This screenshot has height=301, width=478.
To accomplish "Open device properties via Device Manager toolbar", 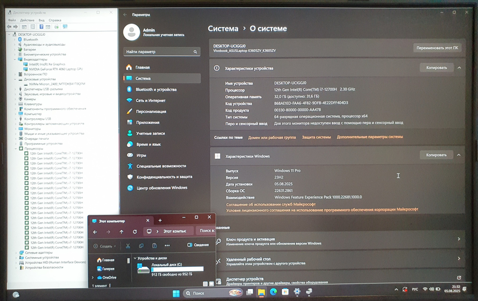I will [x=24, y=27].
